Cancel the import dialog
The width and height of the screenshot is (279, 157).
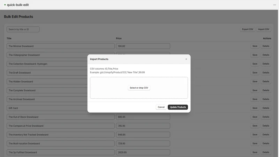tap(161, 107)
